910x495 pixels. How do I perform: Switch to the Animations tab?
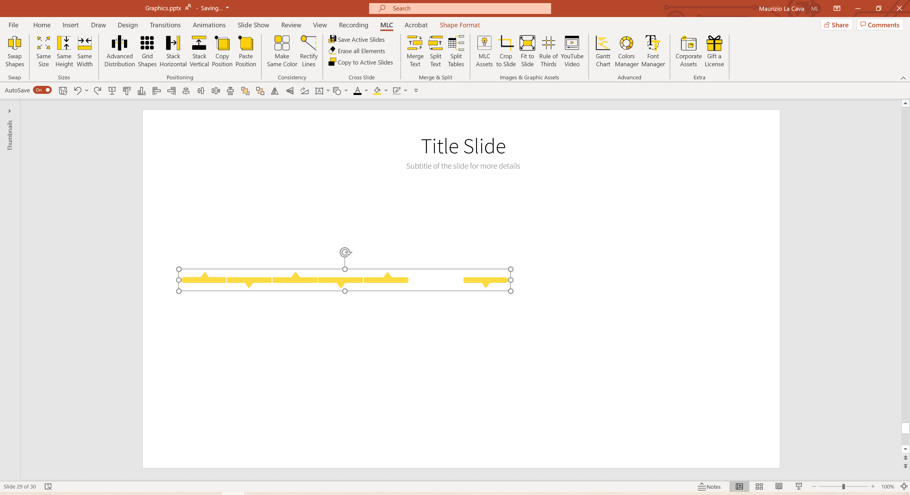(209, 25)
